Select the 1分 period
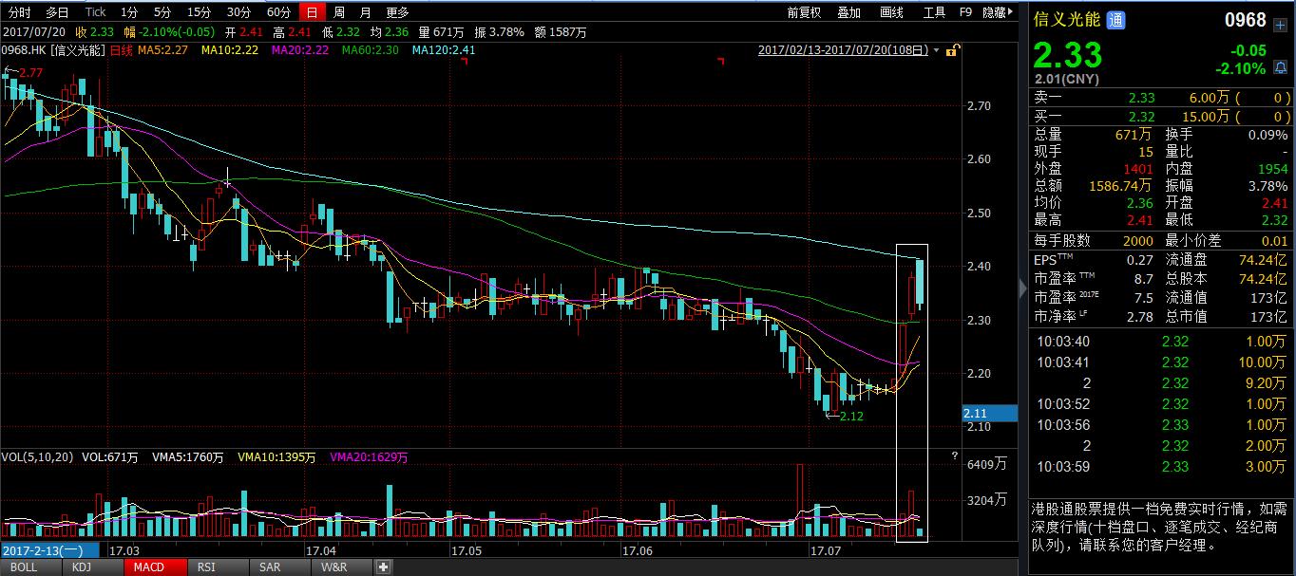1296x576 pixels. click(x=129, y=12)
